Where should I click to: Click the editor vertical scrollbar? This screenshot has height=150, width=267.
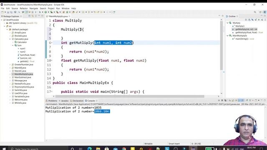pyautogui.click(x=222, y=45)
